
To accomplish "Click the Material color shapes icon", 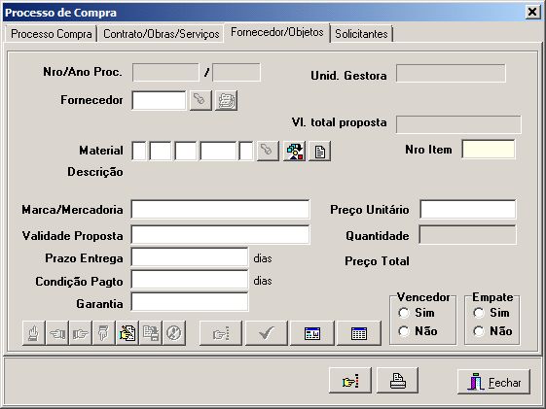I will (x=294, y=152).
